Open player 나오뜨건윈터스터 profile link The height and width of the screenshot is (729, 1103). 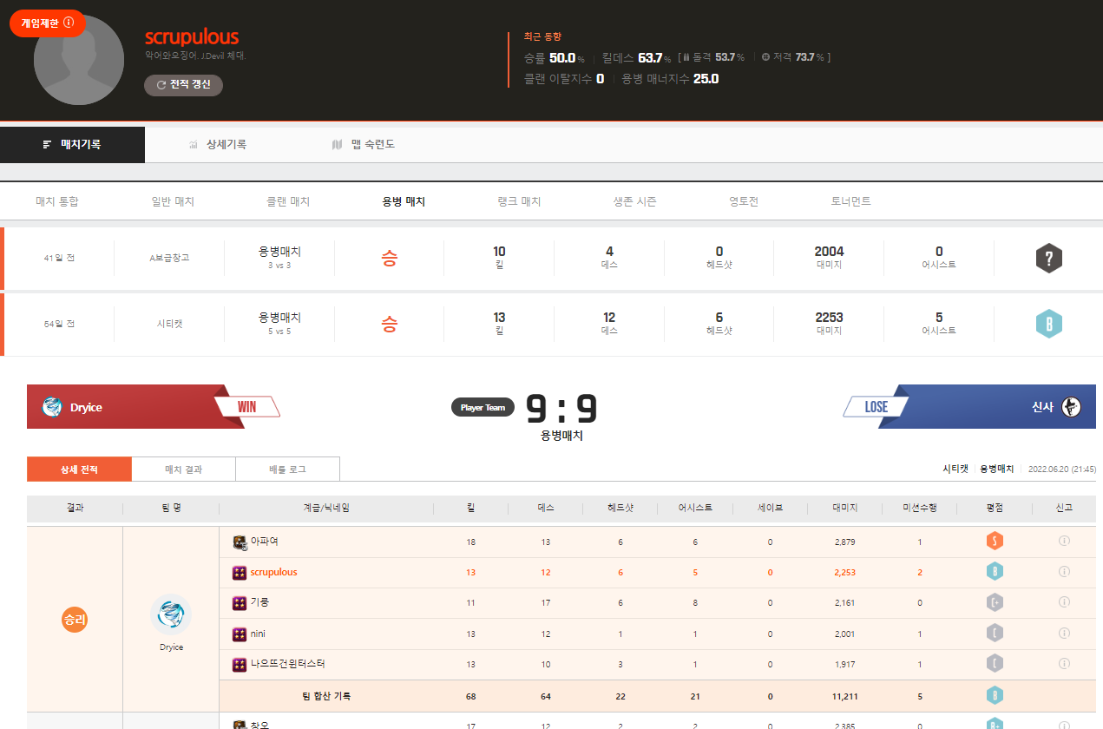(288, 664)
